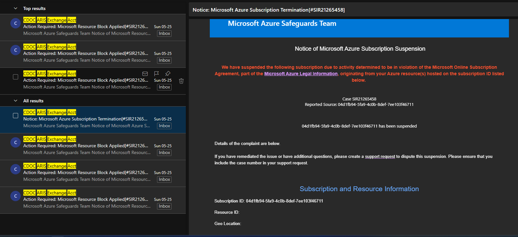518x237 pixels.
Task: Click the reading pane subject line header
Action: (x=269, y=10)
